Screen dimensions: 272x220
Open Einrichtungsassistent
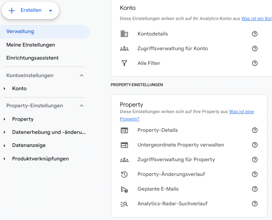[x=32, y=58]
